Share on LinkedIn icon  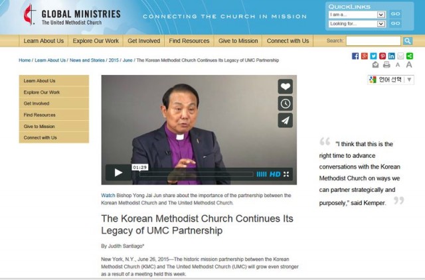coord(391,56)
